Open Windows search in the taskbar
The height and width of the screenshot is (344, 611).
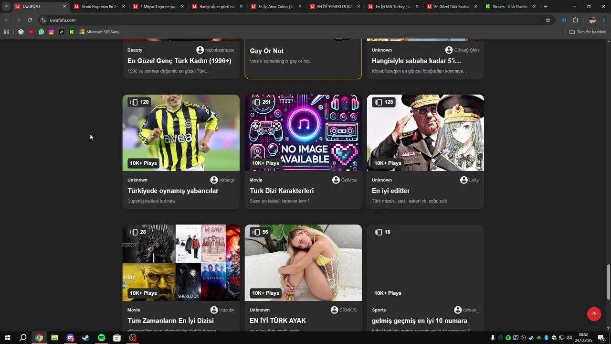click(23, 338)
